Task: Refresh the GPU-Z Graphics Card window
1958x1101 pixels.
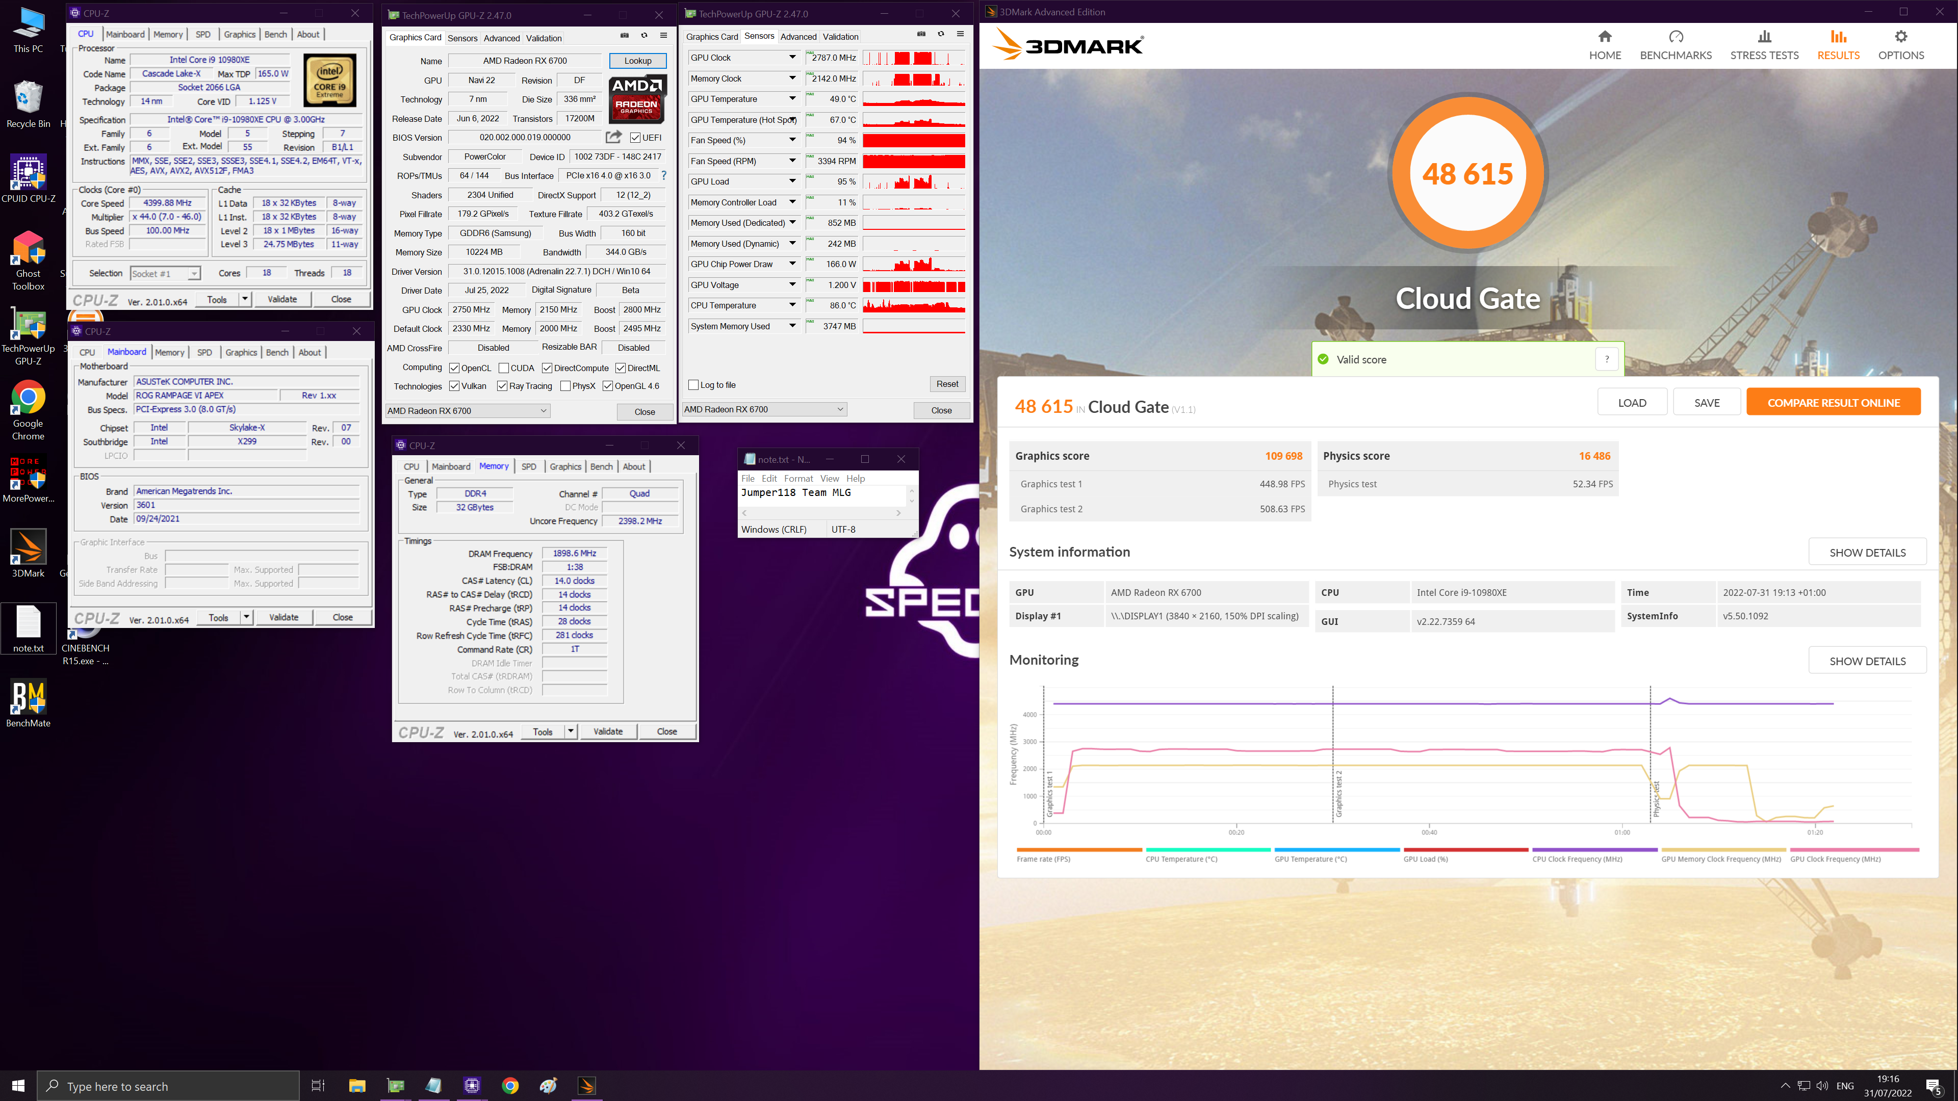Action: click(x=644, y=35)
